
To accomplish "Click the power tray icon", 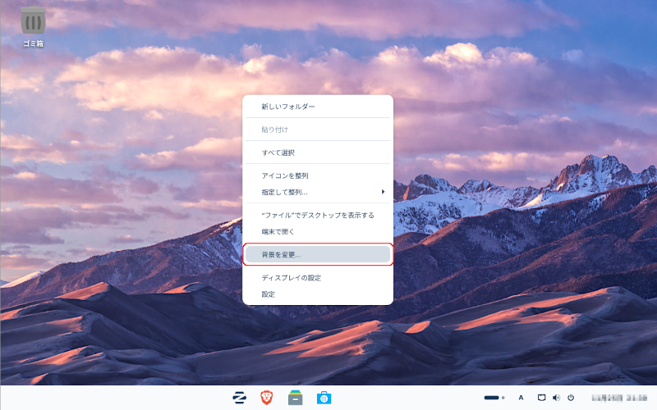I will pyautogui.click(x=571, y=398).
